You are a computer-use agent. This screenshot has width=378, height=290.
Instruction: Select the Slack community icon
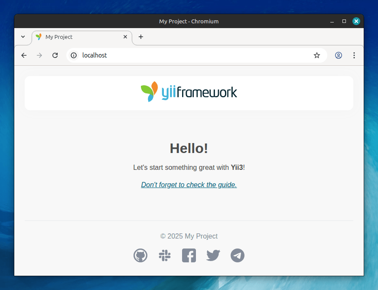point(165,255)
